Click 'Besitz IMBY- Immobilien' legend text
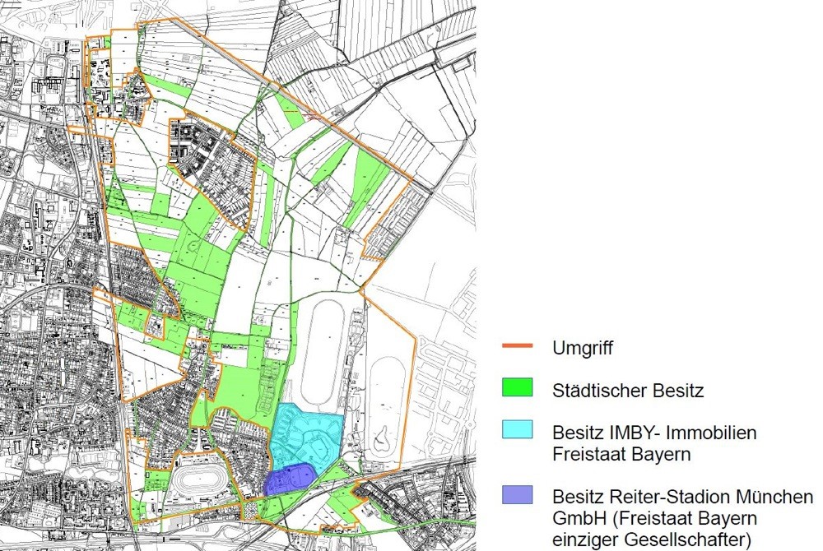The image size is (823, 551). (654, 432)
